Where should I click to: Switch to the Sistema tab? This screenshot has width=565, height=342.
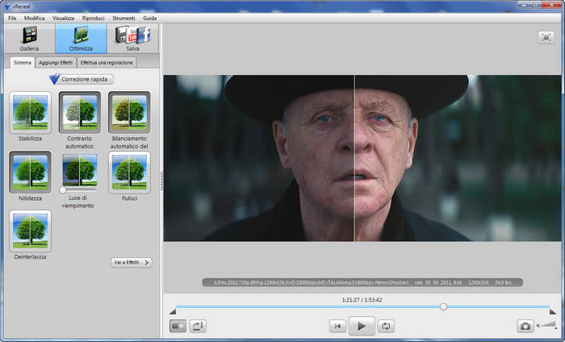tap(23, 63)
